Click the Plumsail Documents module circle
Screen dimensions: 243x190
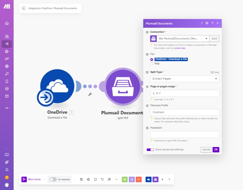coord(123,87)
